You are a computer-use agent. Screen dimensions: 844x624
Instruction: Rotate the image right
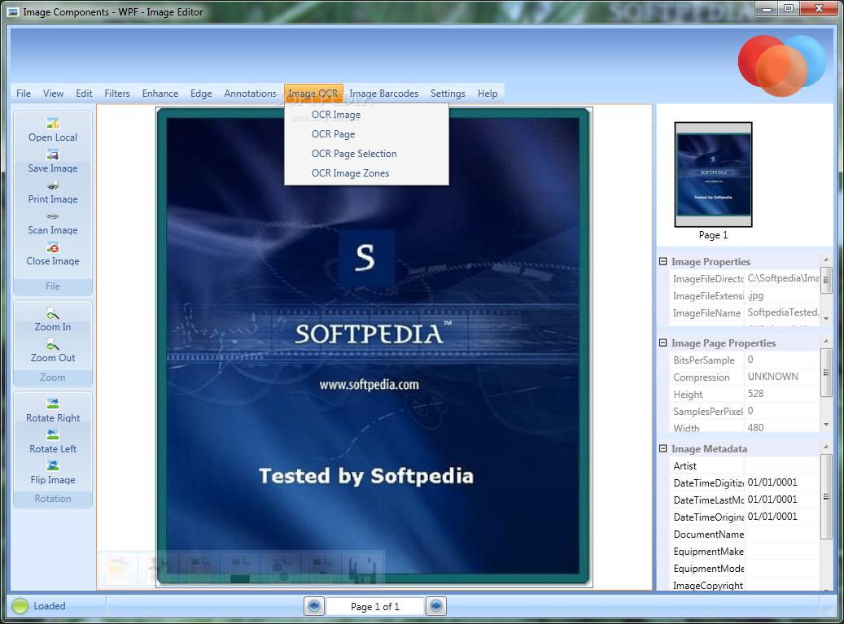point(53,412)
